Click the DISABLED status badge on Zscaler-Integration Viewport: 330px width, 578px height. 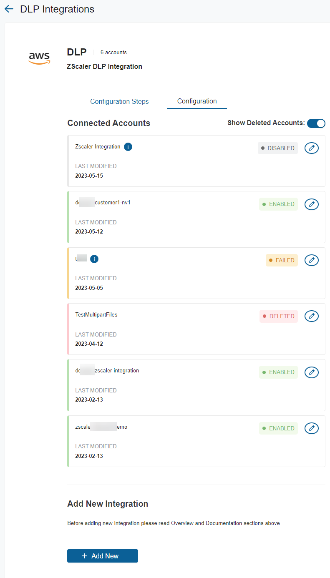pyautogui.click(x=277, y=148)
